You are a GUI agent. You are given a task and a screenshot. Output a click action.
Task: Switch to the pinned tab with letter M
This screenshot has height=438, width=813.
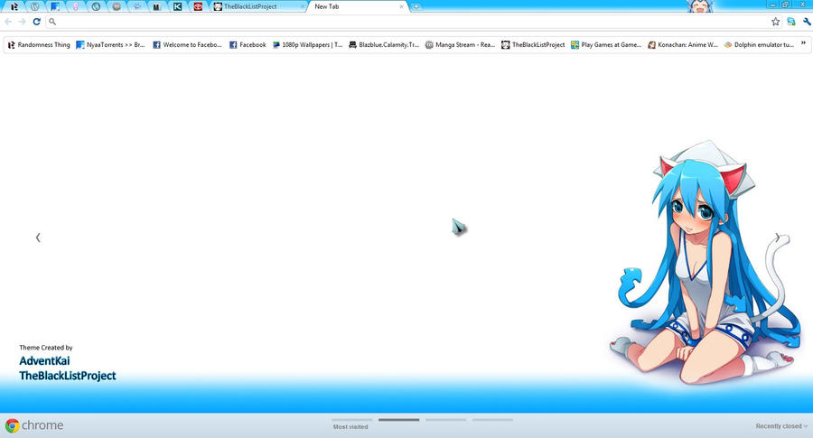(x=156, y=6)
